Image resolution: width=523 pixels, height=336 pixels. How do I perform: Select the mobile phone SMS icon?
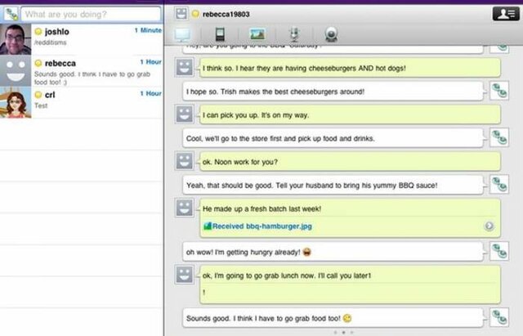tap(220, 34)
